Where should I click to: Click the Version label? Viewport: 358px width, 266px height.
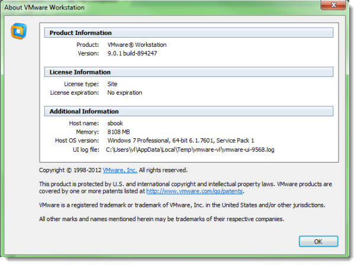[88, 53]
